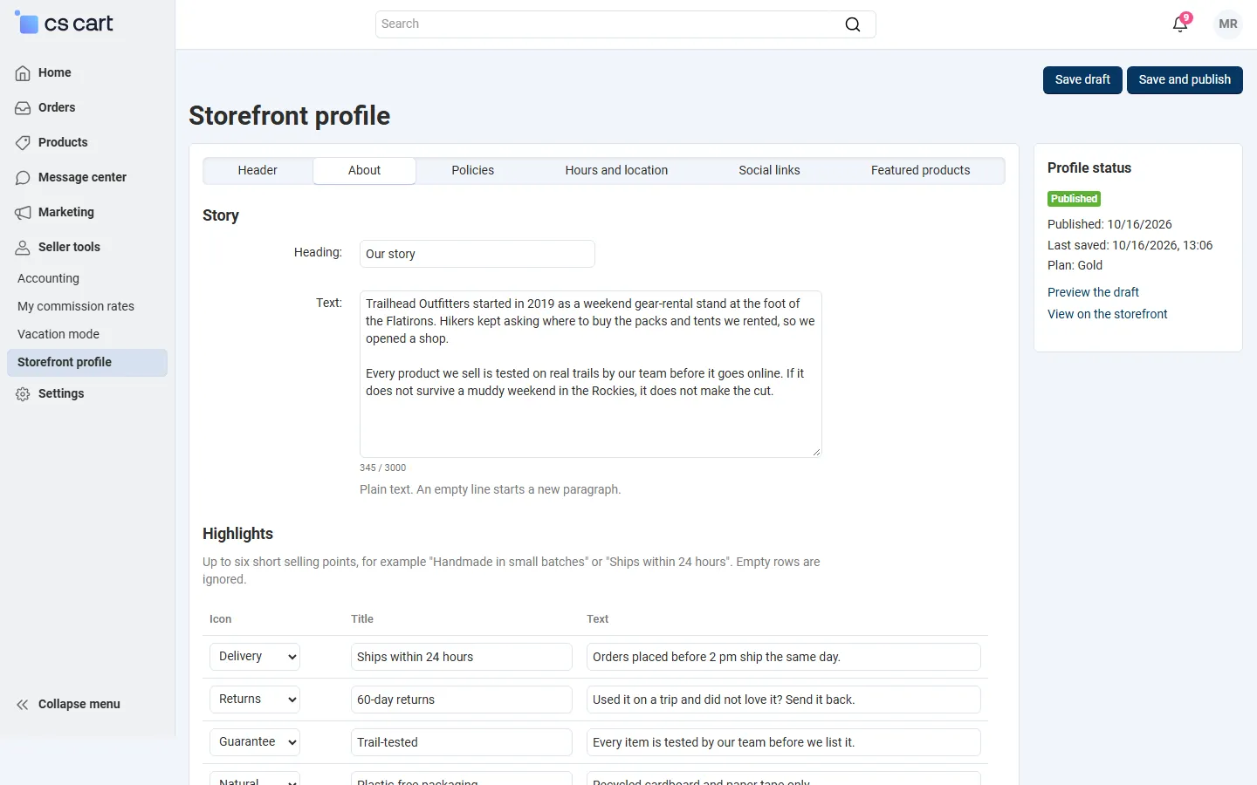Open the MR user avatar menu
The width and height of the screenshot is (1257, 785).
(x=1228, y=24)
